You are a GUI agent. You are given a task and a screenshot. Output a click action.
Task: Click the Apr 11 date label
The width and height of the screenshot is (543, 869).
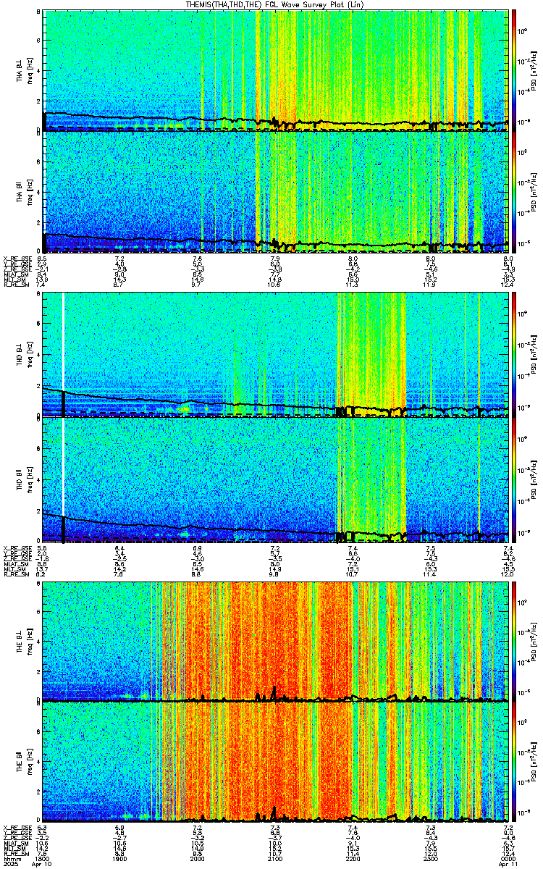[x=508, y=865]
